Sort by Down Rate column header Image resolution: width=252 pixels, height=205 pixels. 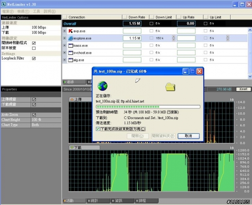(x=136, y=17)
